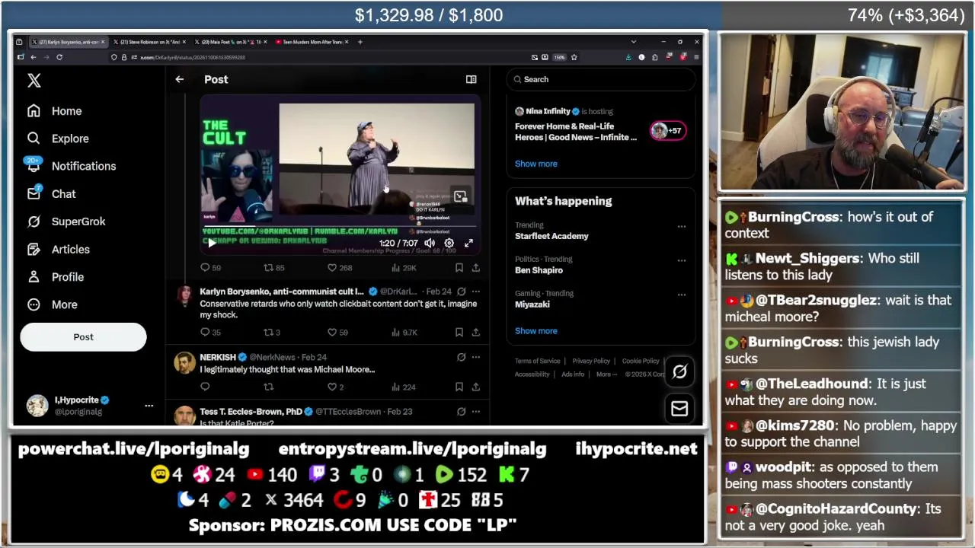Bookmark the NERKISH comment
The height and width of the screenshot is (548, 975).
pyautogui.click(x=459, y=387)
